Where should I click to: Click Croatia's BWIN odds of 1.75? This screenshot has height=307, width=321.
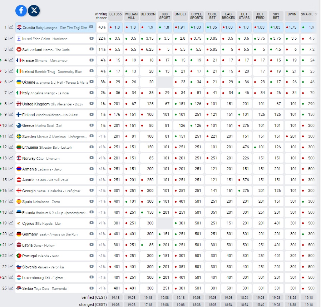(292, 27)
